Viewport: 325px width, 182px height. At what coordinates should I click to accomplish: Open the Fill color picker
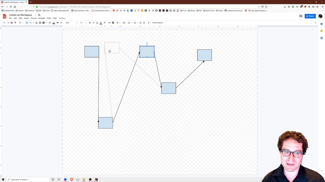click(x=50, y=23)
